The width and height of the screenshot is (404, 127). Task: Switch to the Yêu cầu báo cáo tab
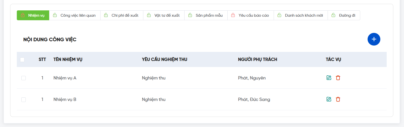(x=254, y=15)
